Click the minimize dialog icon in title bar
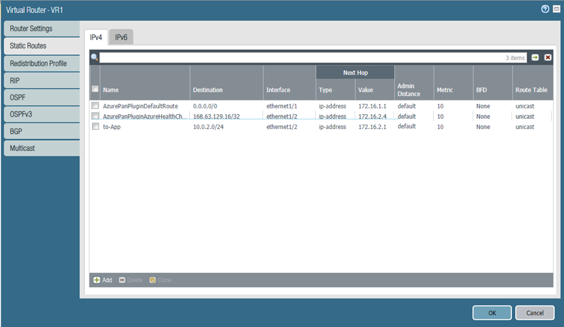 click(556, 9)
